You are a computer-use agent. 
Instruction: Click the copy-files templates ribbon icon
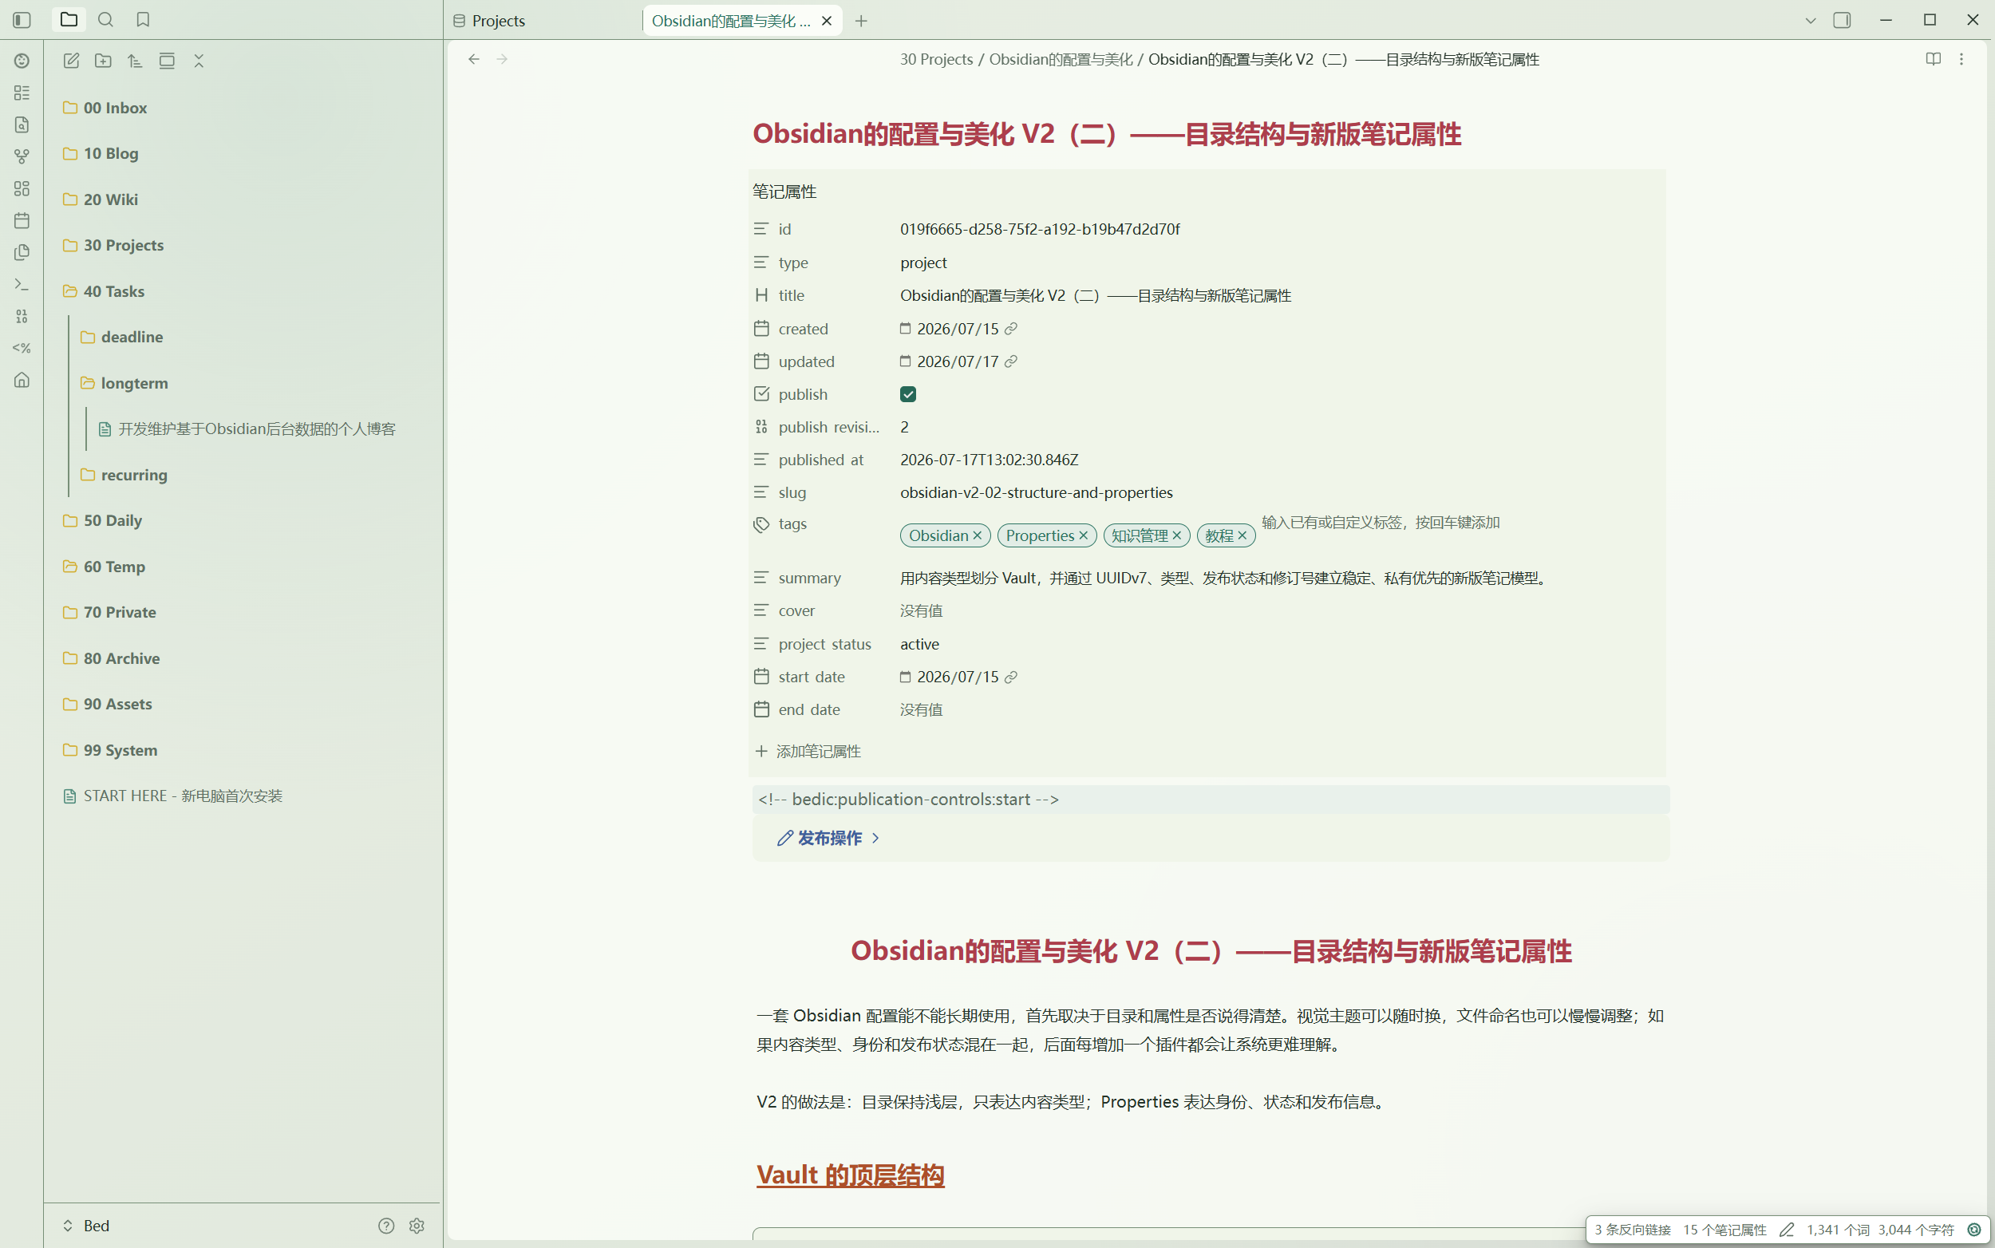point(22,253)
